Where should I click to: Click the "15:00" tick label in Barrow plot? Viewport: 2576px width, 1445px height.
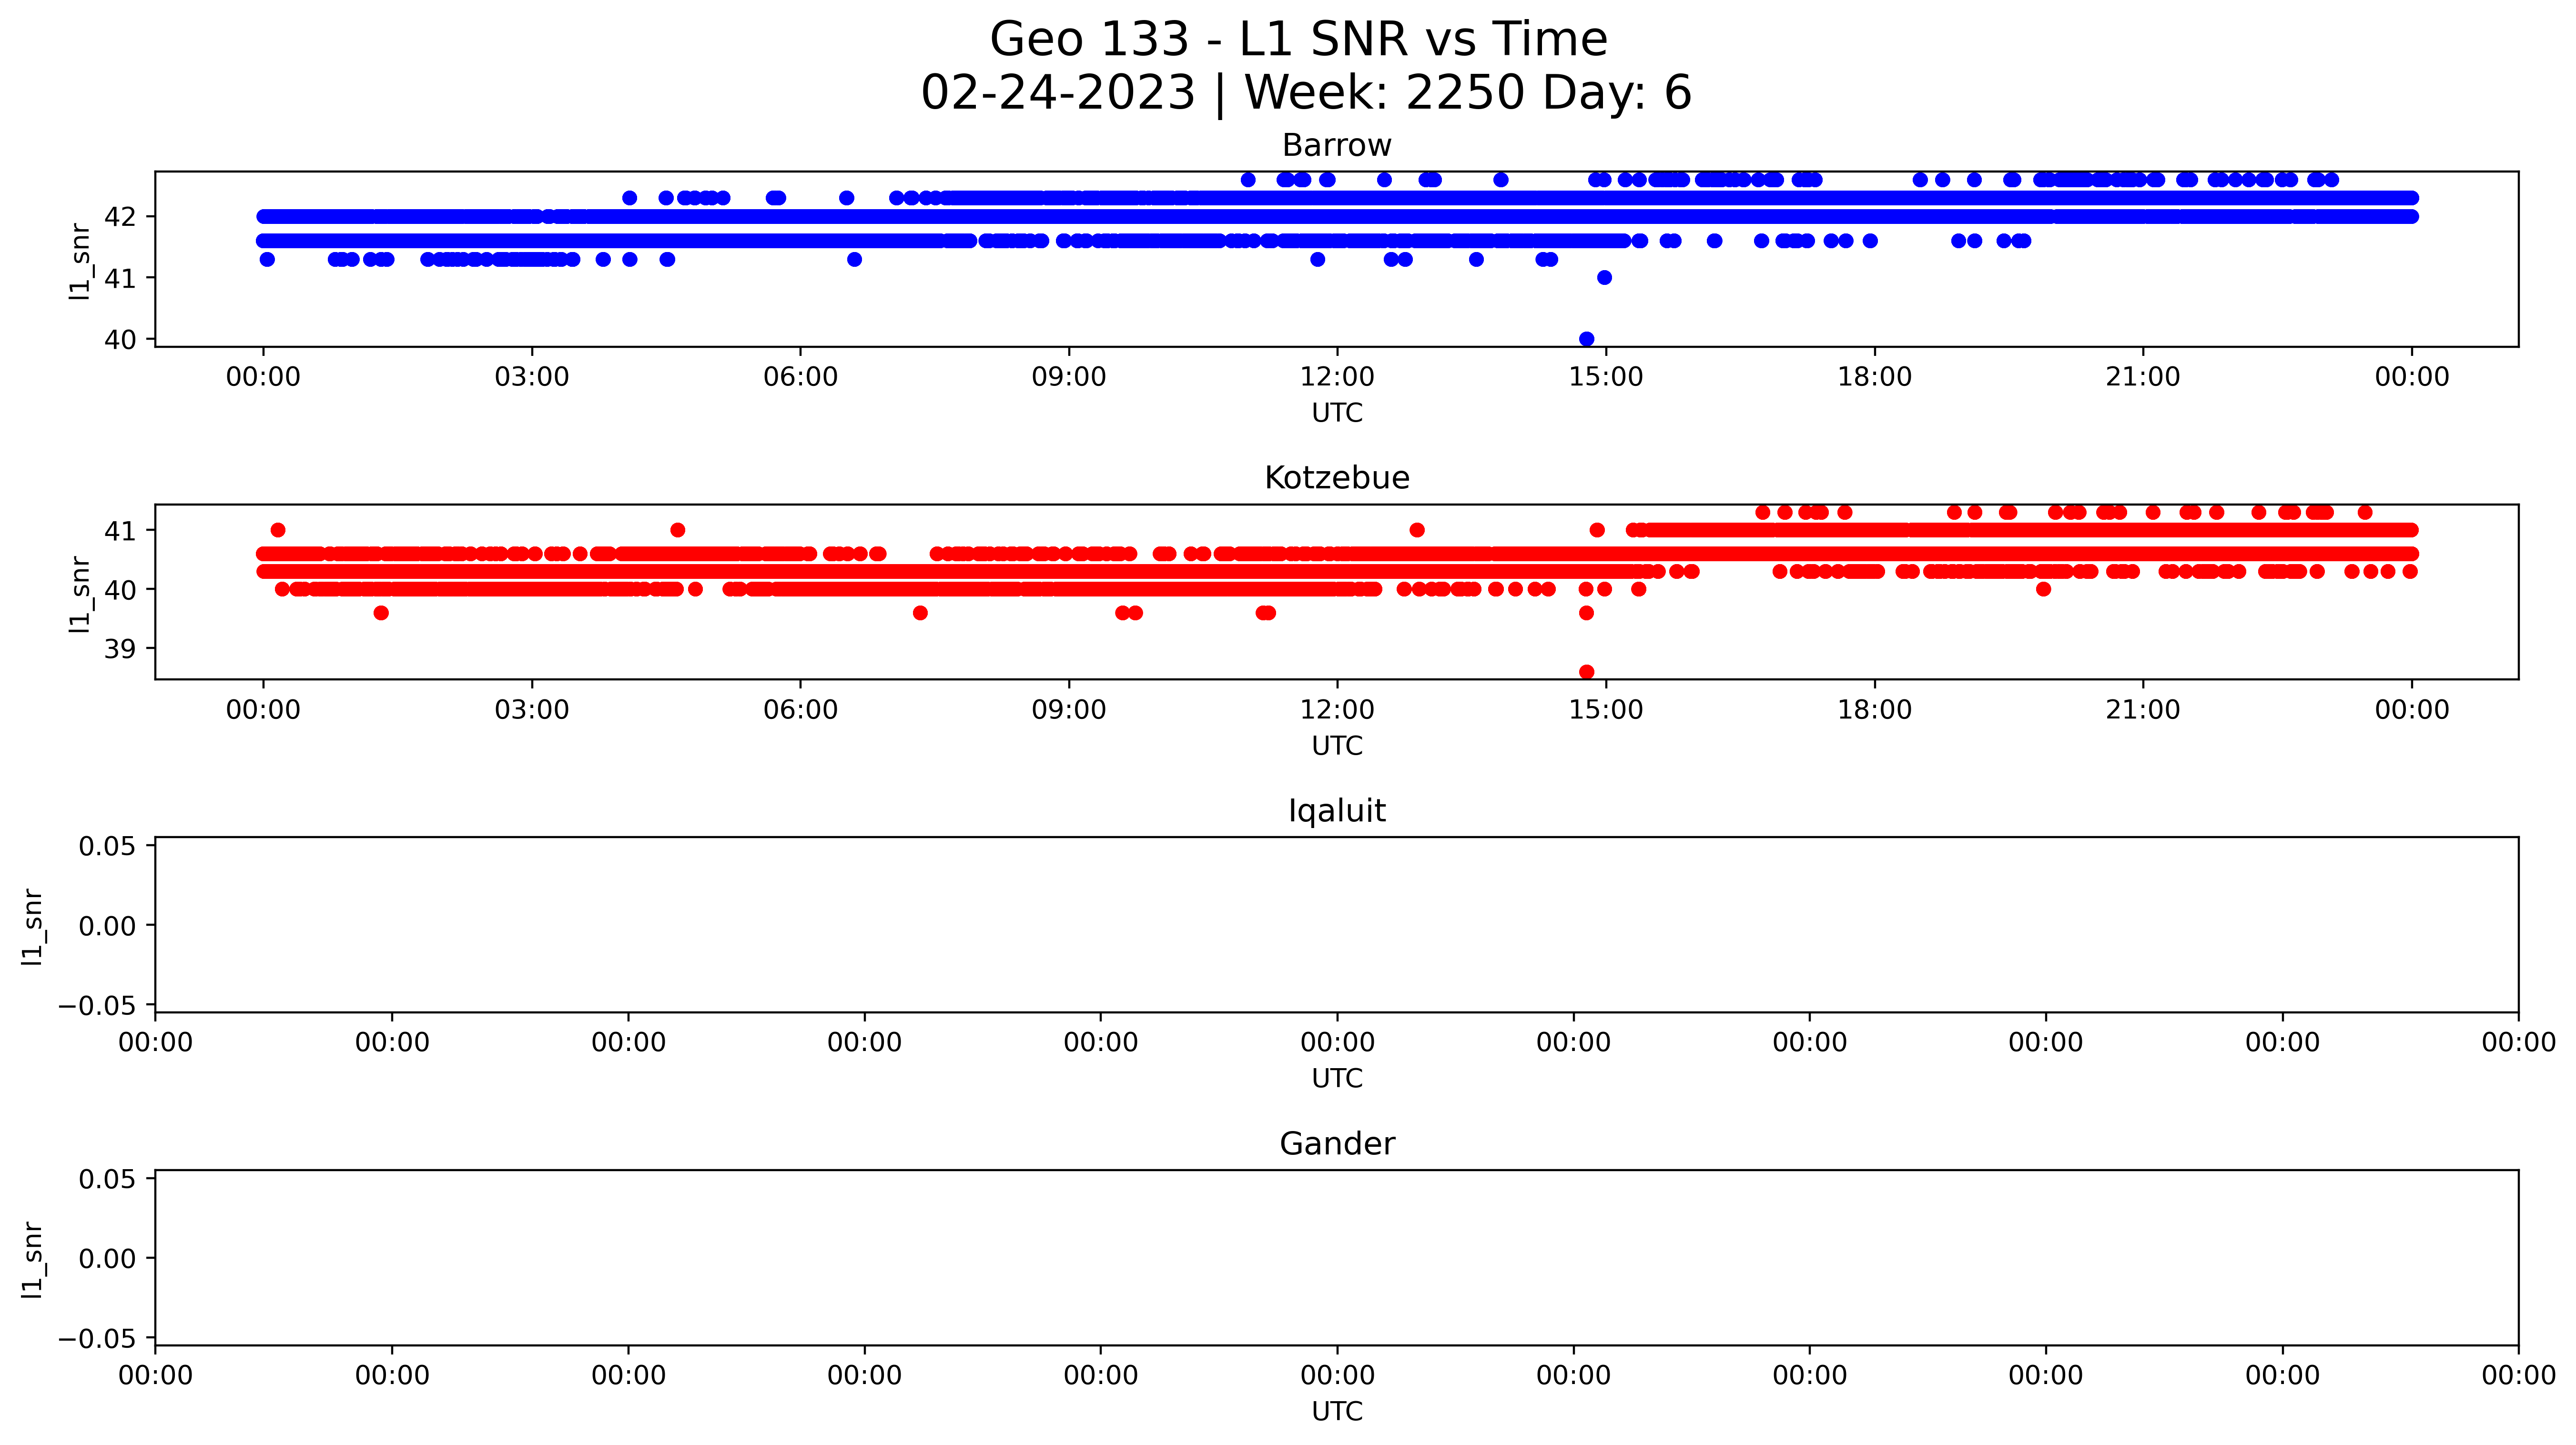click(x=1606, y=378)
